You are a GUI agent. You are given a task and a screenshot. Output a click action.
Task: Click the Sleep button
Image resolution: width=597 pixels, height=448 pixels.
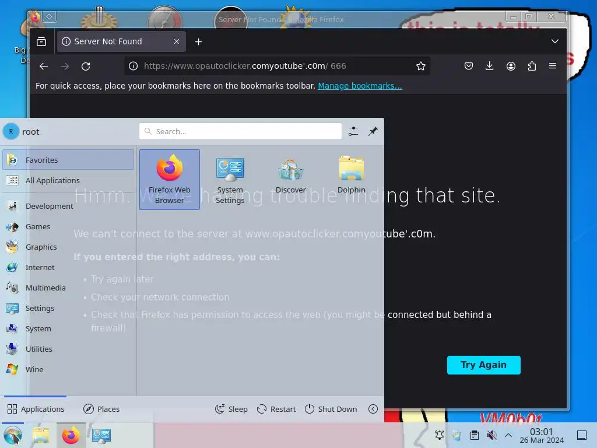point(231,409)
